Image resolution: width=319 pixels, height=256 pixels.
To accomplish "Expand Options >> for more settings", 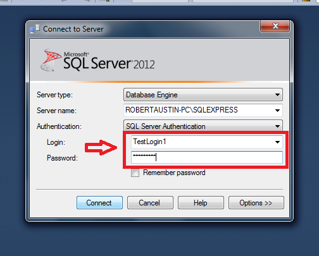I will [x=256, y=203].
